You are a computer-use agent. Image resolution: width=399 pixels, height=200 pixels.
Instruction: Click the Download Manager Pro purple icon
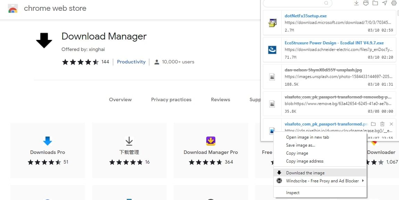[211, 141]
